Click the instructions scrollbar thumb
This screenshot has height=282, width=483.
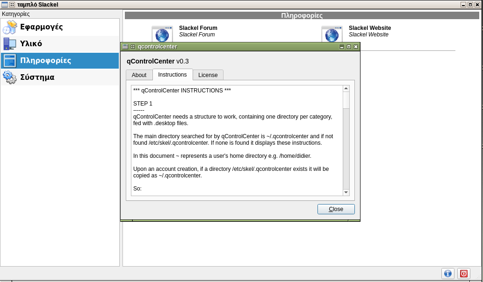click(346, 100)
